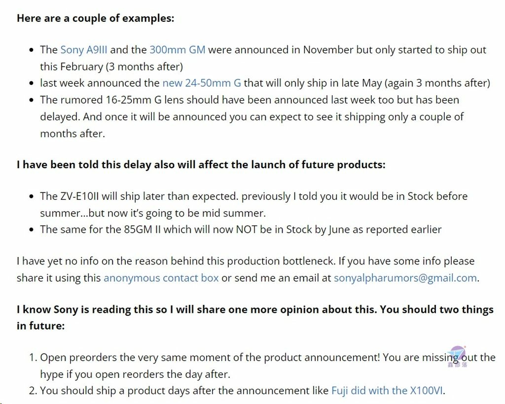Click the 'I know Sony is reading this' heading
The image size is (505, 404).
pos(255,318)
